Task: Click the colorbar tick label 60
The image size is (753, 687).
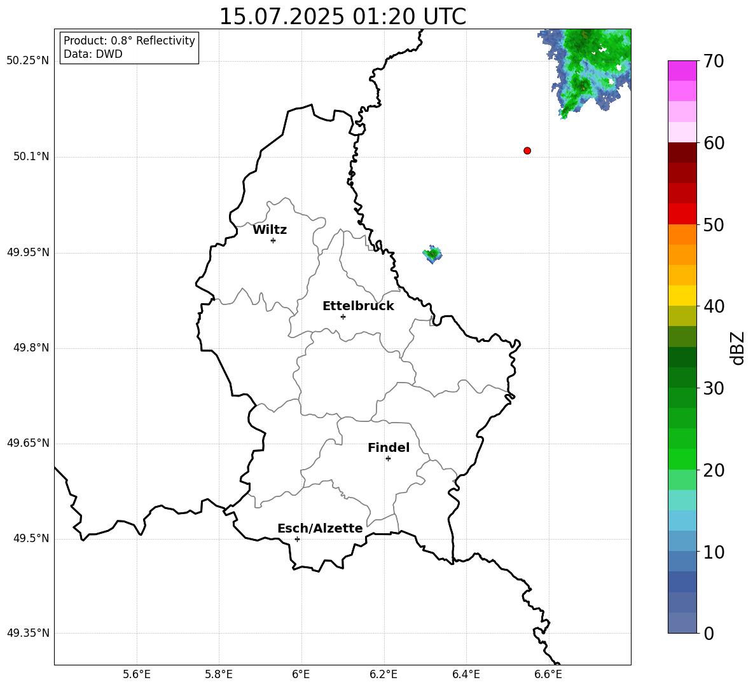Action: pyautogui.click(x=714, y=143)
